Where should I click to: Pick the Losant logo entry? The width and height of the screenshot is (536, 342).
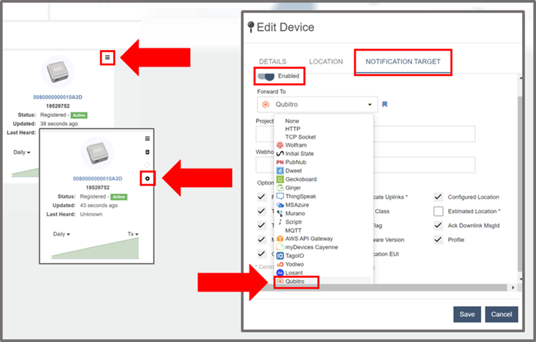pos(289,273)
